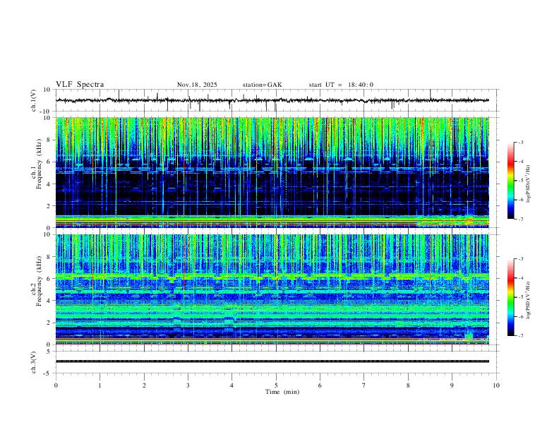Click the ch.2 "Frequency (kHz)" axis label
The width and height of the screenshot is (559, 432).
(x=39, y=281)
